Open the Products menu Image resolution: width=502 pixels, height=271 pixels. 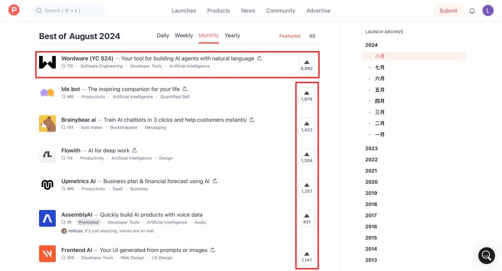[x=218, y=11]
